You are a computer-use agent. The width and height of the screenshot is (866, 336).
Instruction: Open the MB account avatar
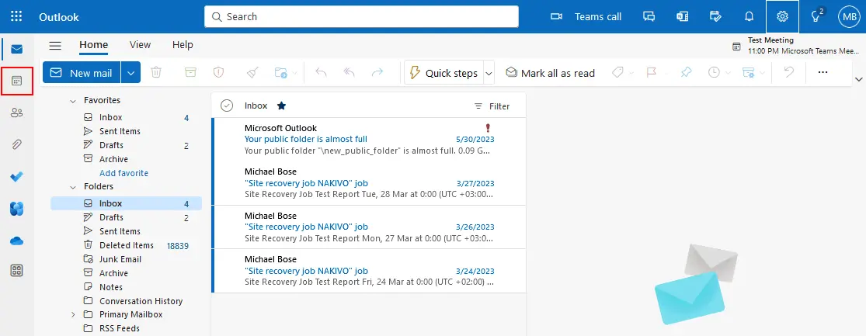click(849, 16)
